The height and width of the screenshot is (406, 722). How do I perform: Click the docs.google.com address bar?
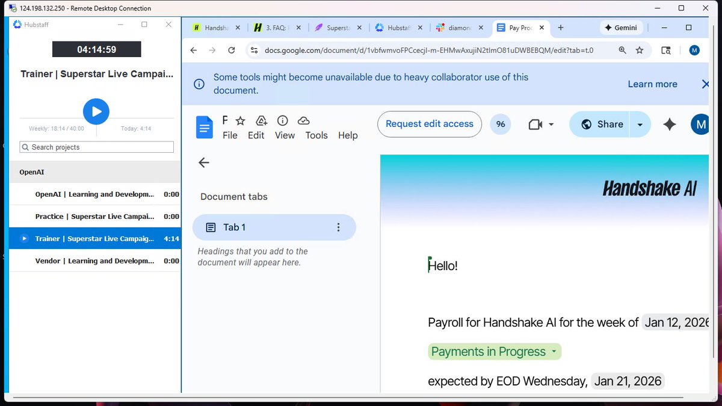[429, 51]
